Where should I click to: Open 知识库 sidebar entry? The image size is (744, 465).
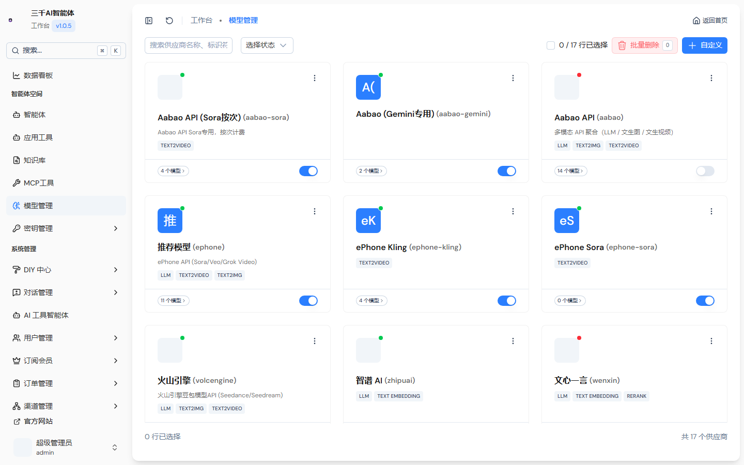coord(66,160)
